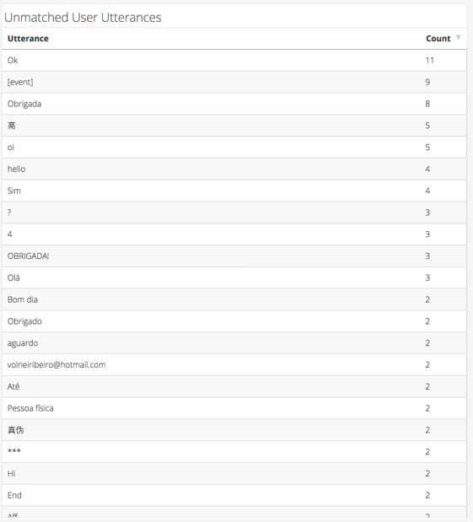
Task: Sort by the Count column header
Action: 438,39
